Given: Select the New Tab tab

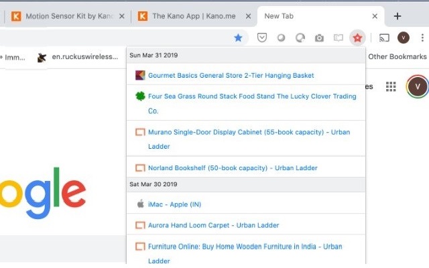Looking at the screenshot, I should click(x=320, y=16).
